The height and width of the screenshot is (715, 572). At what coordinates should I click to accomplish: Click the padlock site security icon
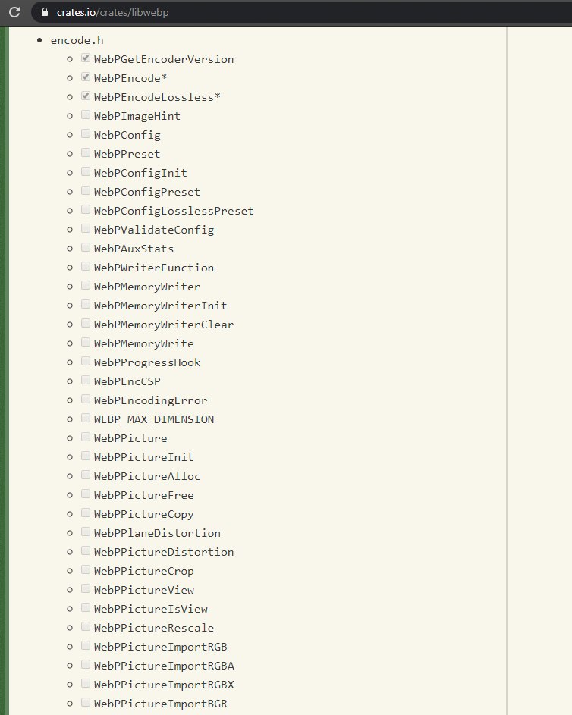click(45, 12)
